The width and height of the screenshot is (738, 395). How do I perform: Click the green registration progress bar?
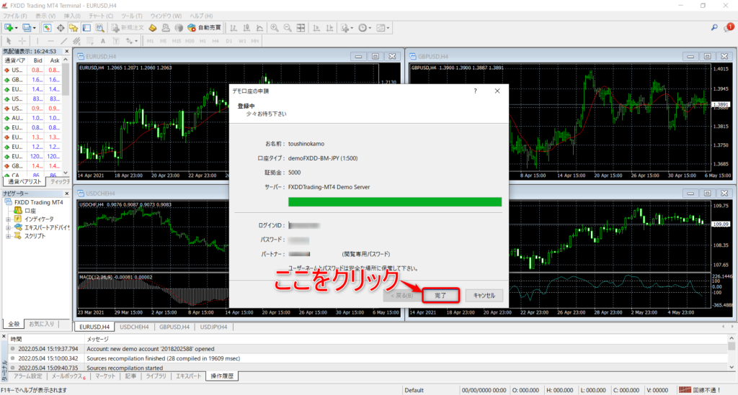(395, 202)
